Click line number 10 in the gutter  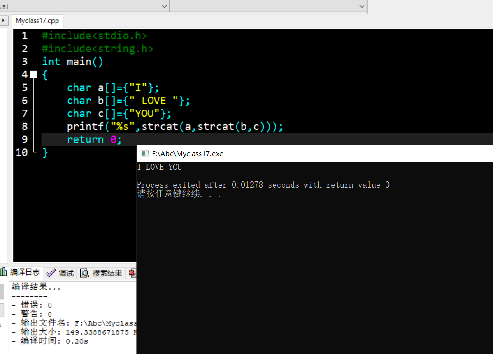click(22, 152)
